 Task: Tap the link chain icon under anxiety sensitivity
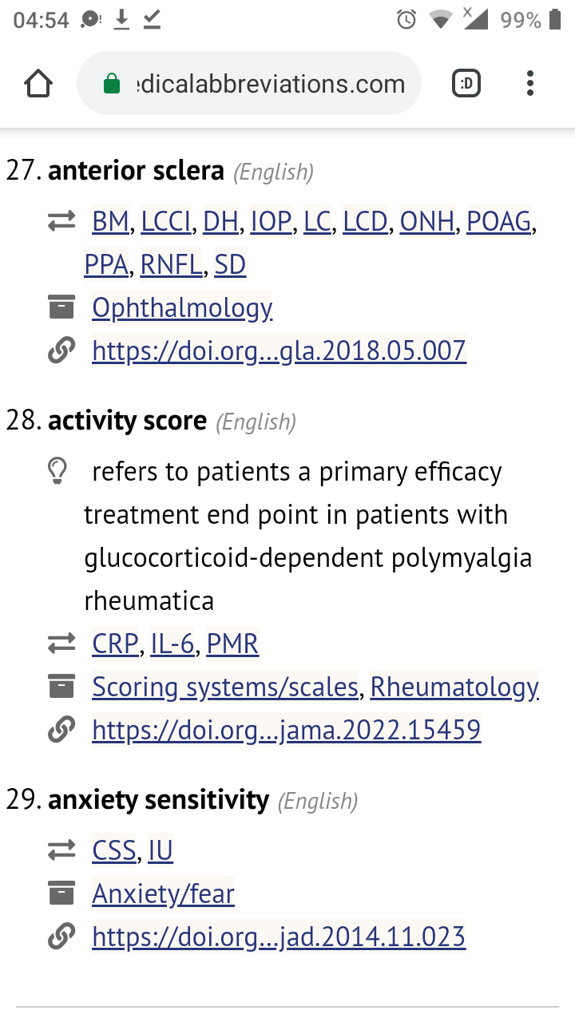tap(61, 937)
